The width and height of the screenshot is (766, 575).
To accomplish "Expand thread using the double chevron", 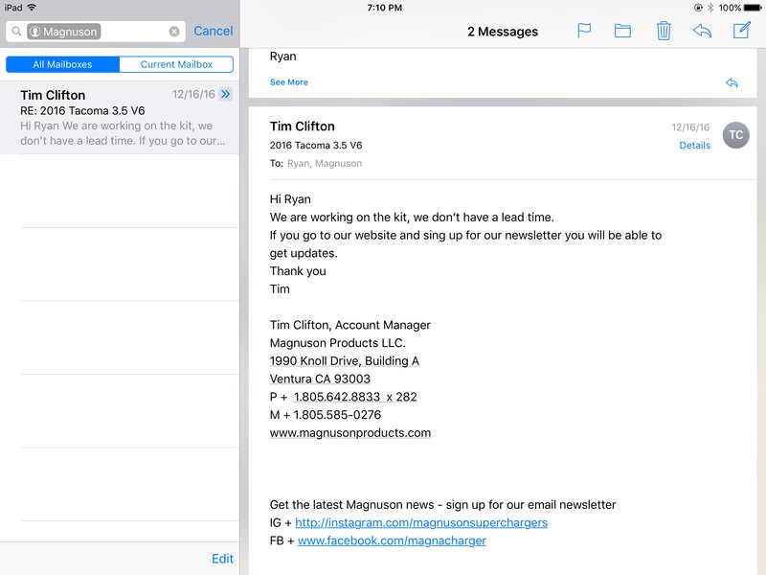I will (x=225, y=94).
